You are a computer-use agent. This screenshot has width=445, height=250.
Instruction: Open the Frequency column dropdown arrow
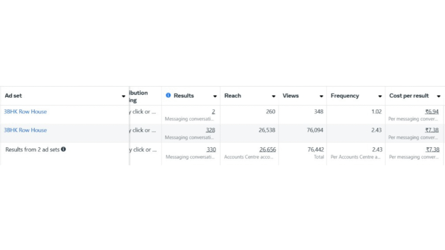click(x=380, y=96)
